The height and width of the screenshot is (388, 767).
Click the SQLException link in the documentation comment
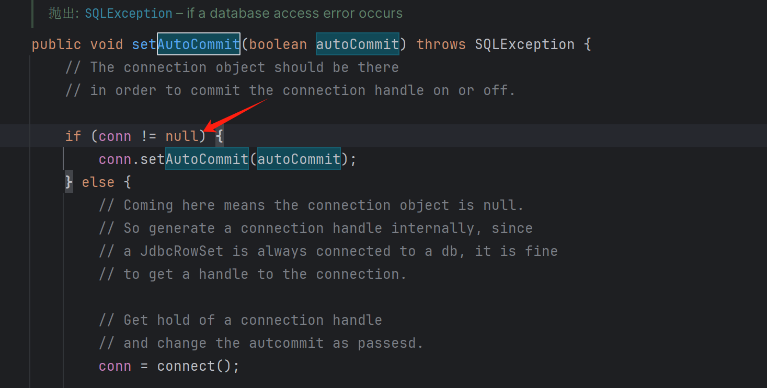[x=129, y=13]
